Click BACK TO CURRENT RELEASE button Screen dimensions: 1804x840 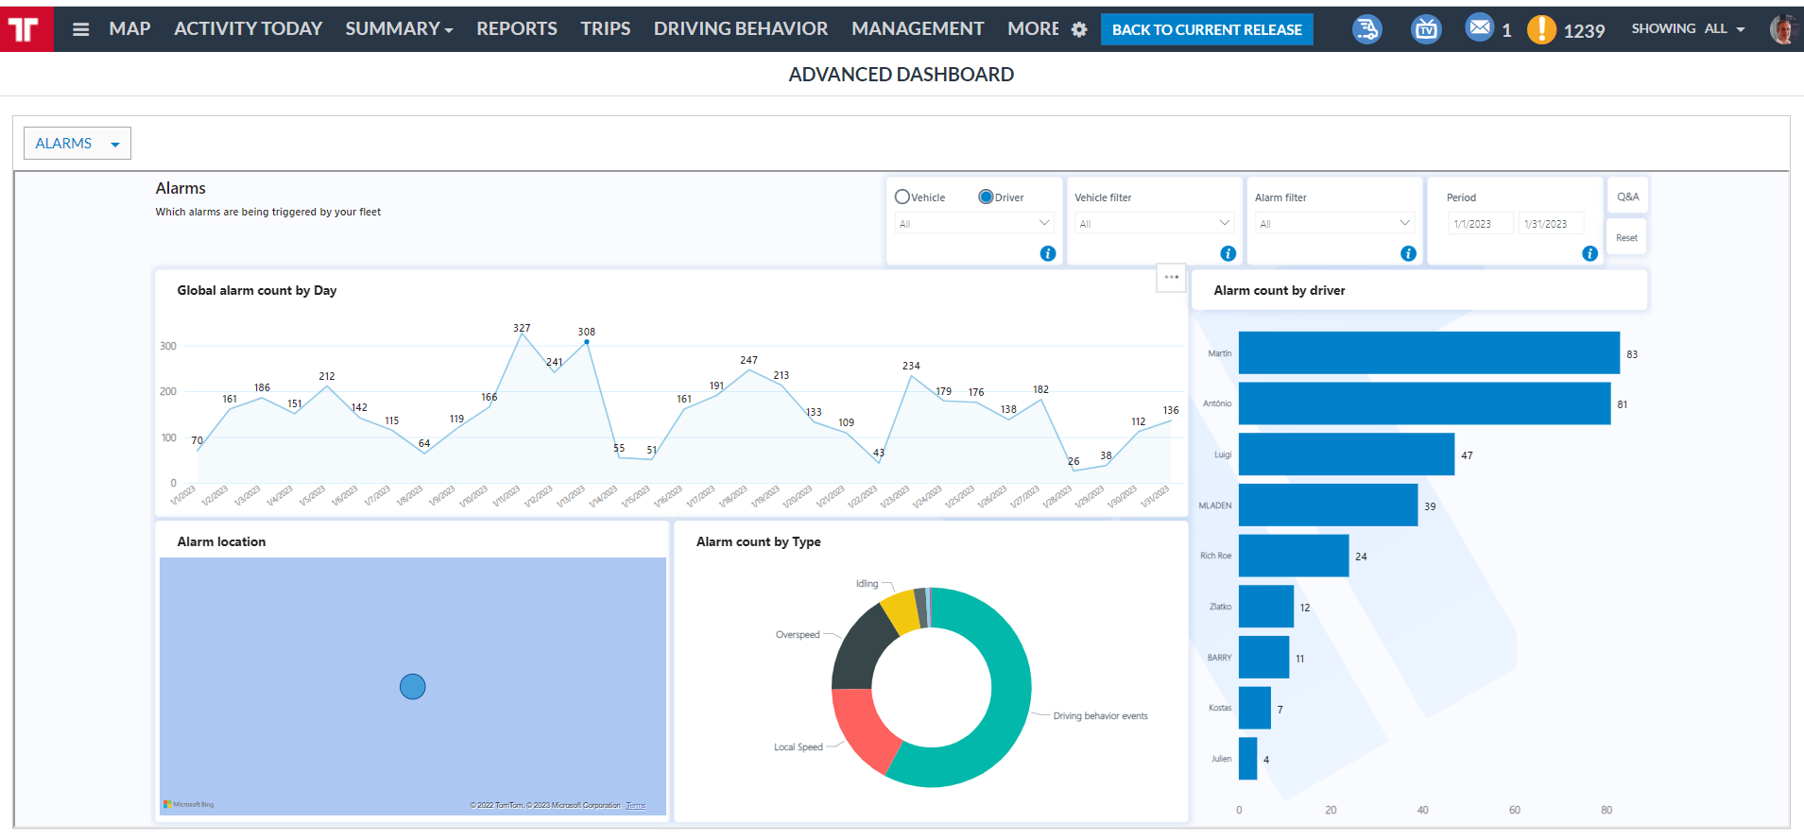[x=1207, y=29]
